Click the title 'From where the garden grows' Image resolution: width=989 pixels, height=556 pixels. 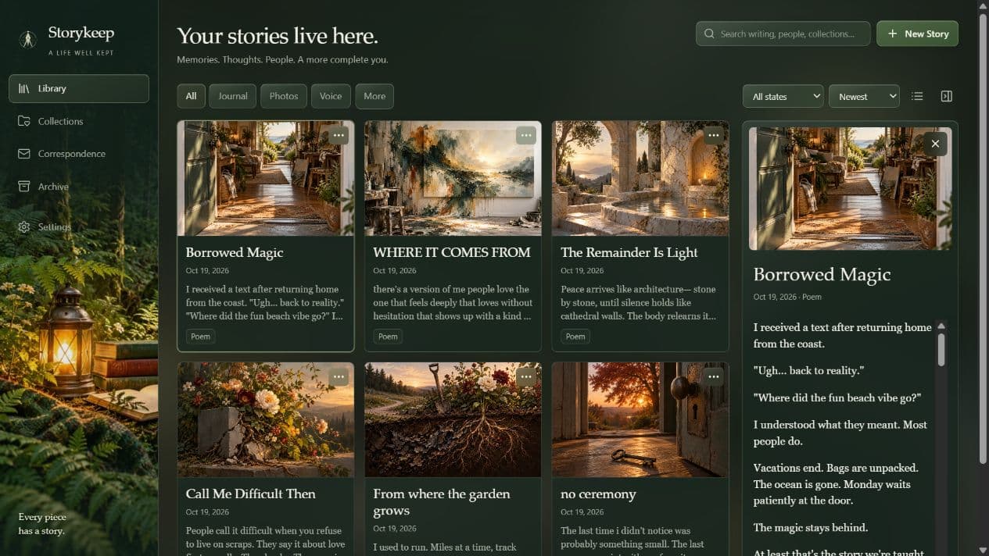pyautogui.click(x=442, y=502)
